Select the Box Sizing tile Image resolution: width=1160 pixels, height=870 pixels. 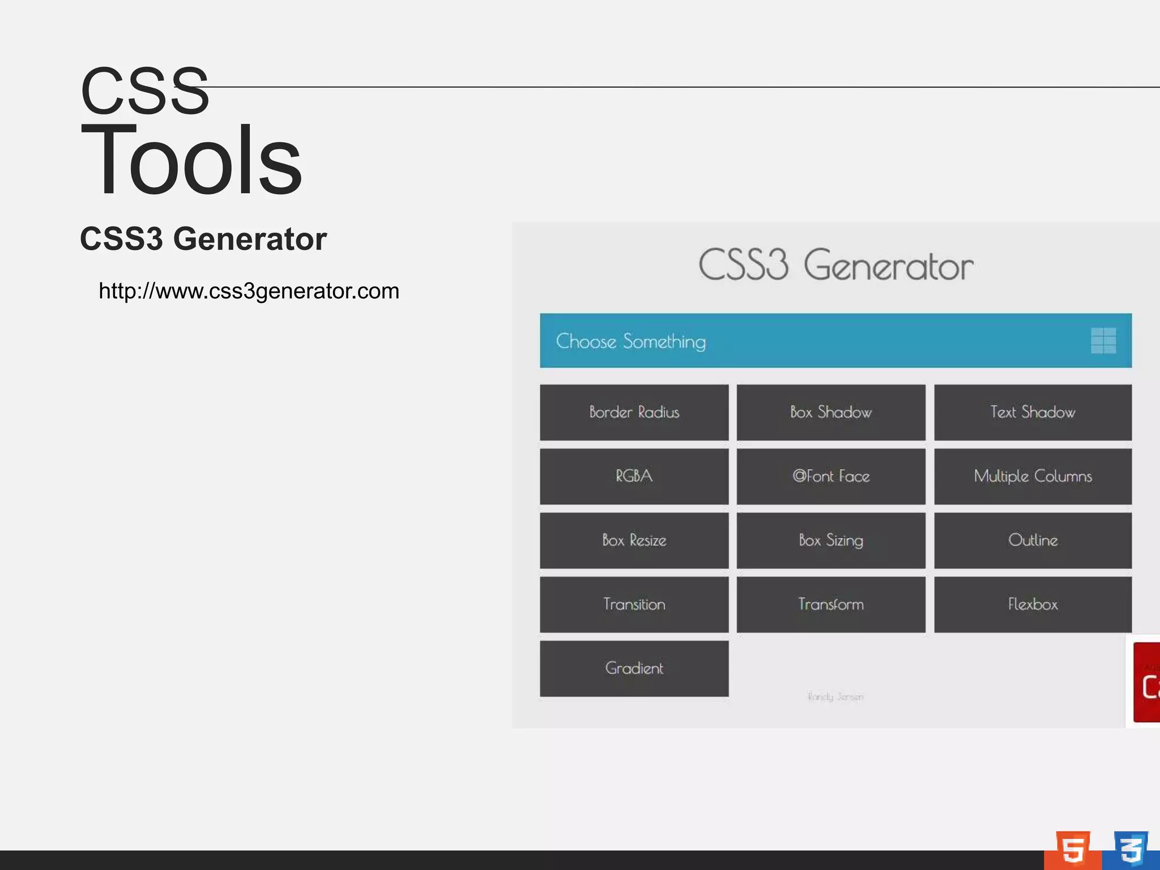point(831,540)
